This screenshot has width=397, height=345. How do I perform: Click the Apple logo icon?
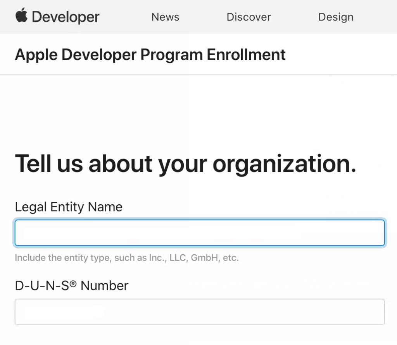(21, 16)
